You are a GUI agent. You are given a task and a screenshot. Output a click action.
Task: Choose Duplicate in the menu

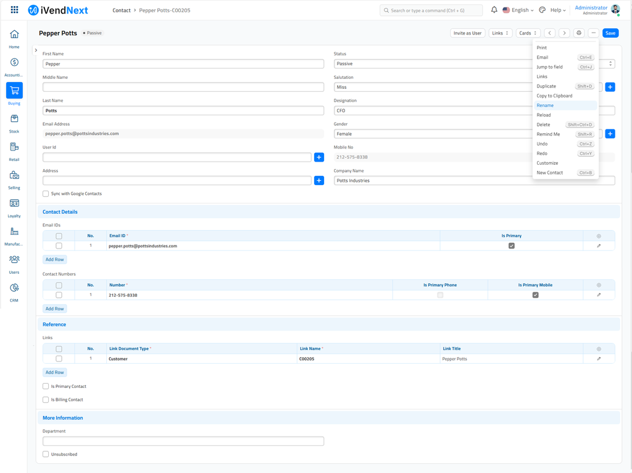[x=546, y=86]
